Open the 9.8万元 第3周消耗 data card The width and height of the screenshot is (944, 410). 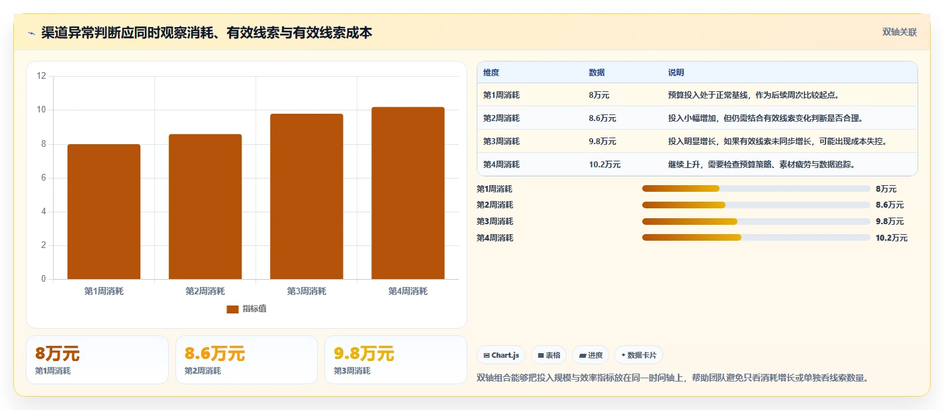click(x=396, y=360)
